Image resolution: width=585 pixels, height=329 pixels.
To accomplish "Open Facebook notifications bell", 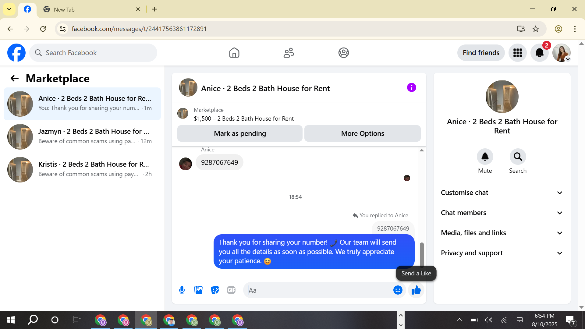I will click(x=539, y=53).
